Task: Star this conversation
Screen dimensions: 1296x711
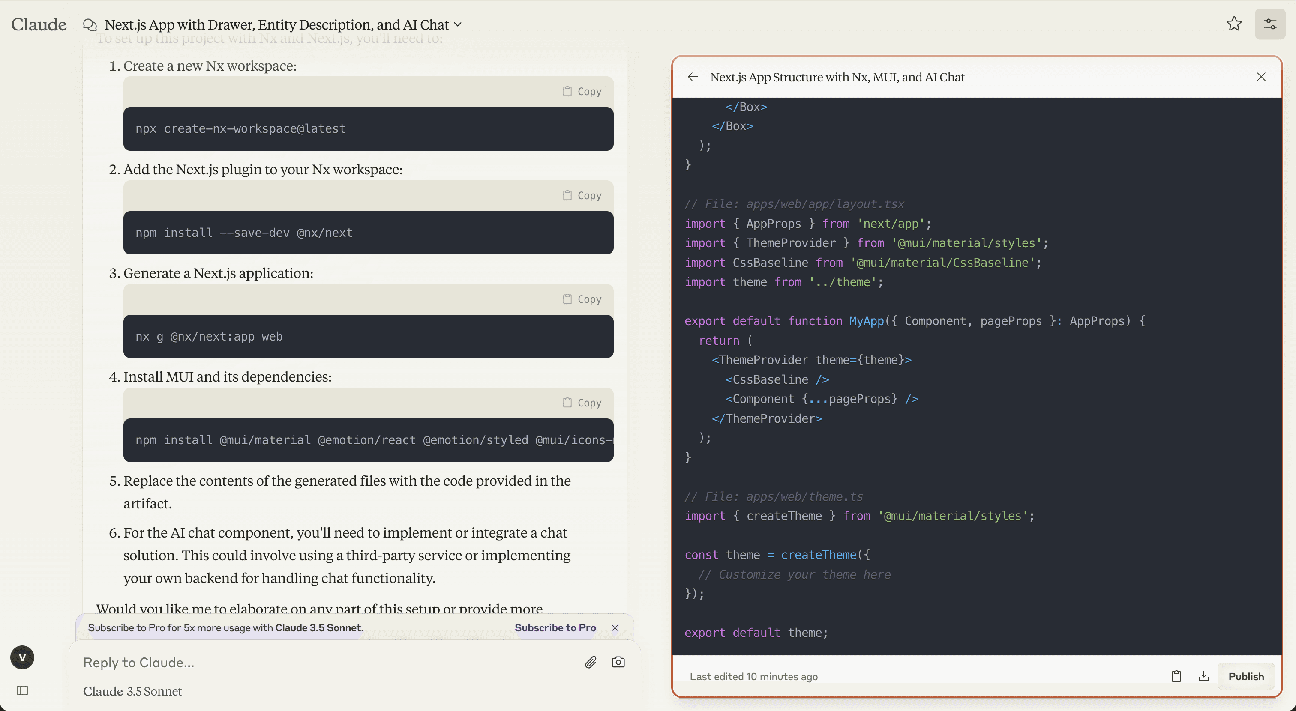Action: click(x=1233, y=24)
